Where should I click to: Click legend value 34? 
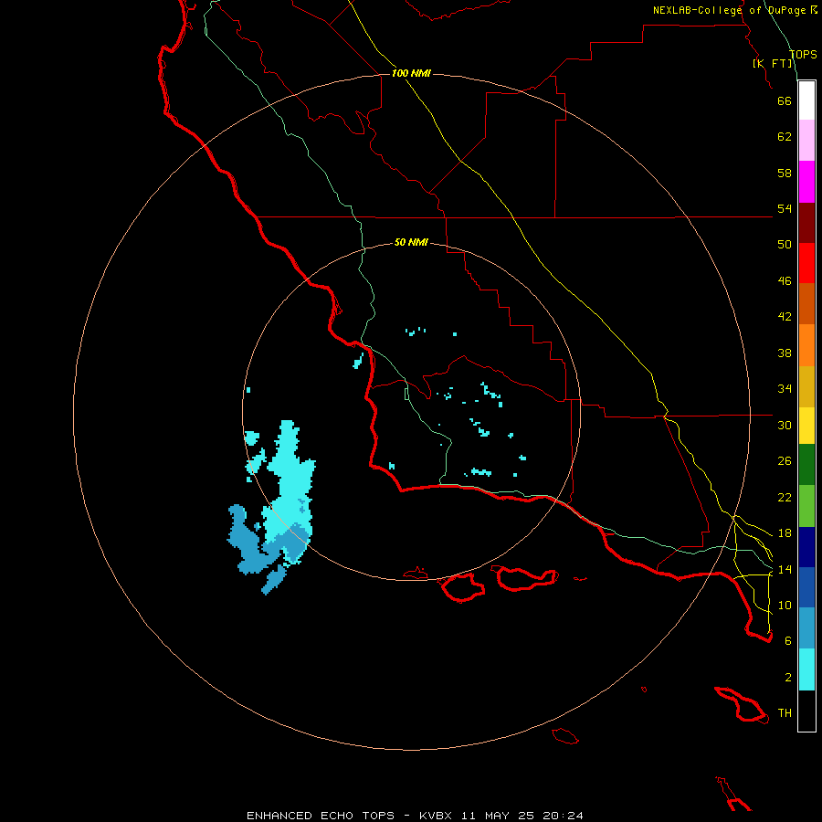tap(785, 389)
